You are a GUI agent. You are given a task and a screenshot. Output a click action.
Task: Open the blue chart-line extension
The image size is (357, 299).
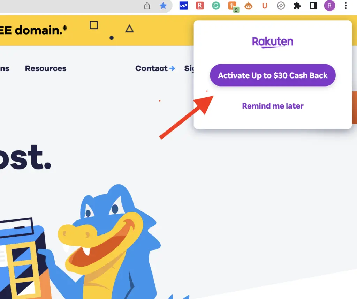coord(183,6)
